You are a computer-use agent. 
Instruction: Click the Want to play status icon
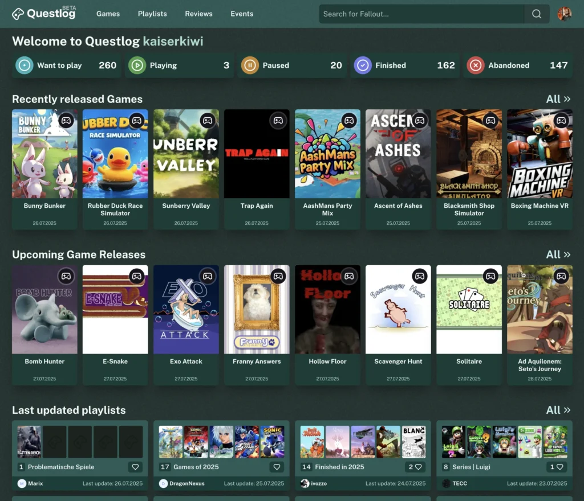(24, 65)
